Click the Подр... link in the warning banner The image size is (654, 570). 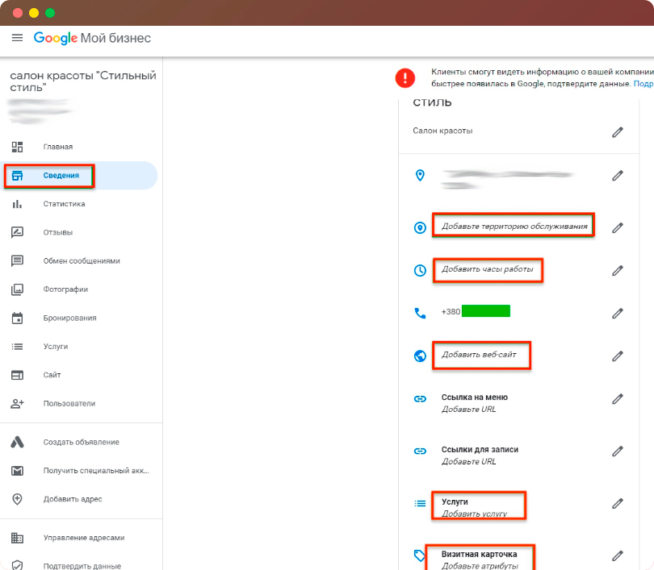(644, 84)
